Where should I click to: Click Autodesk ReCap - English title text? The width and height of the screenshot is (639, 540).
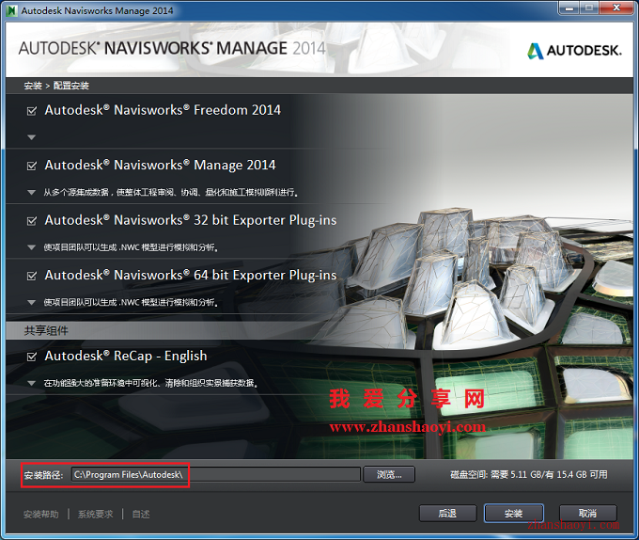tap(126, 356)
